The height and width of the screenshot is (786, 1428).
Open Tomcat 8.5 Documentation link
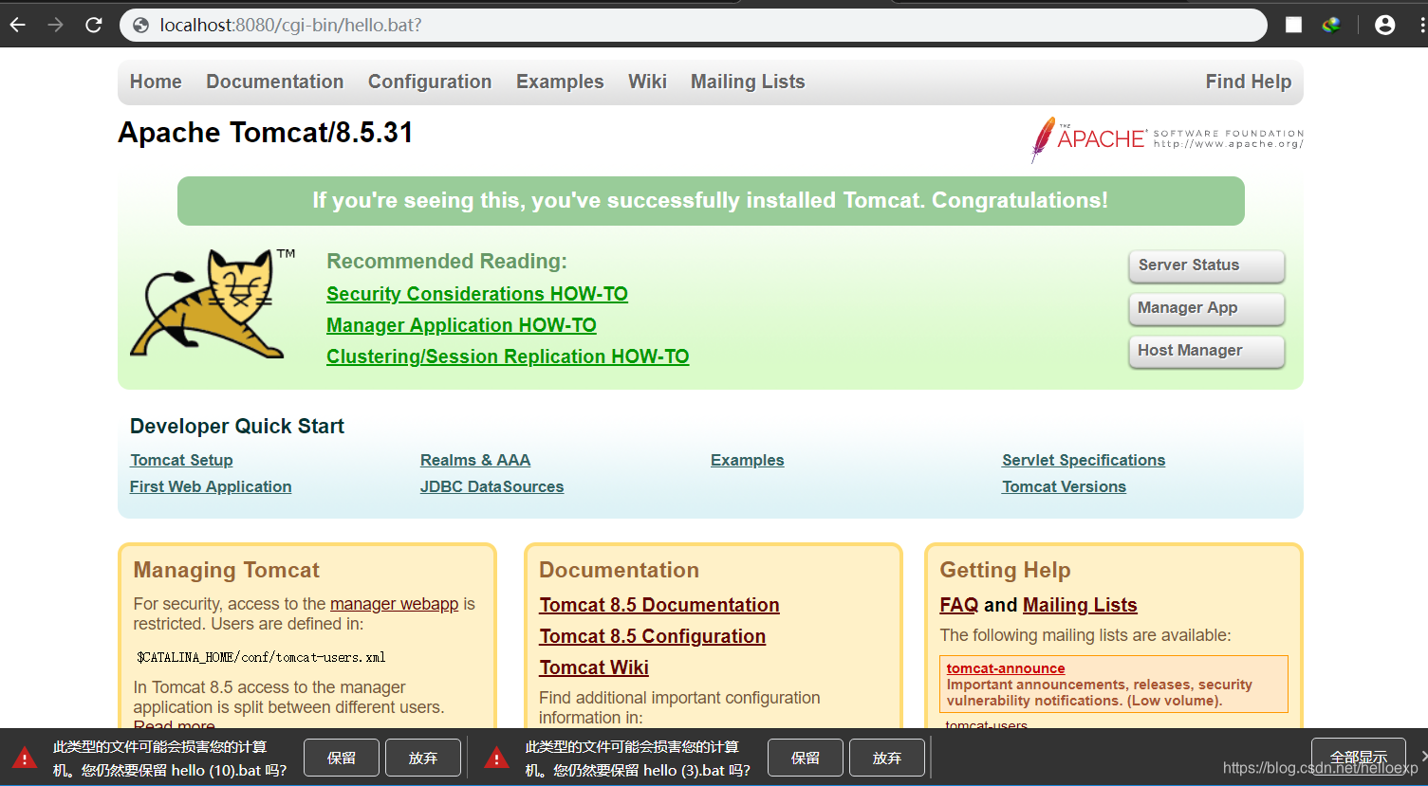659,605
